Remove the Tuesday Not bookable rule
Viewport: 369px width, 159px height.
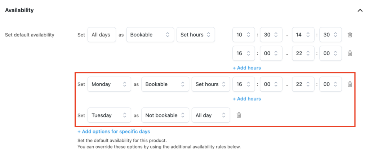coord(239,115)
